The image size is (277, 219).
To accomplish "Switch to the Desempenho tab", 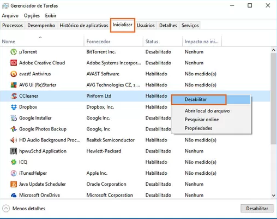I will [41, 26].
